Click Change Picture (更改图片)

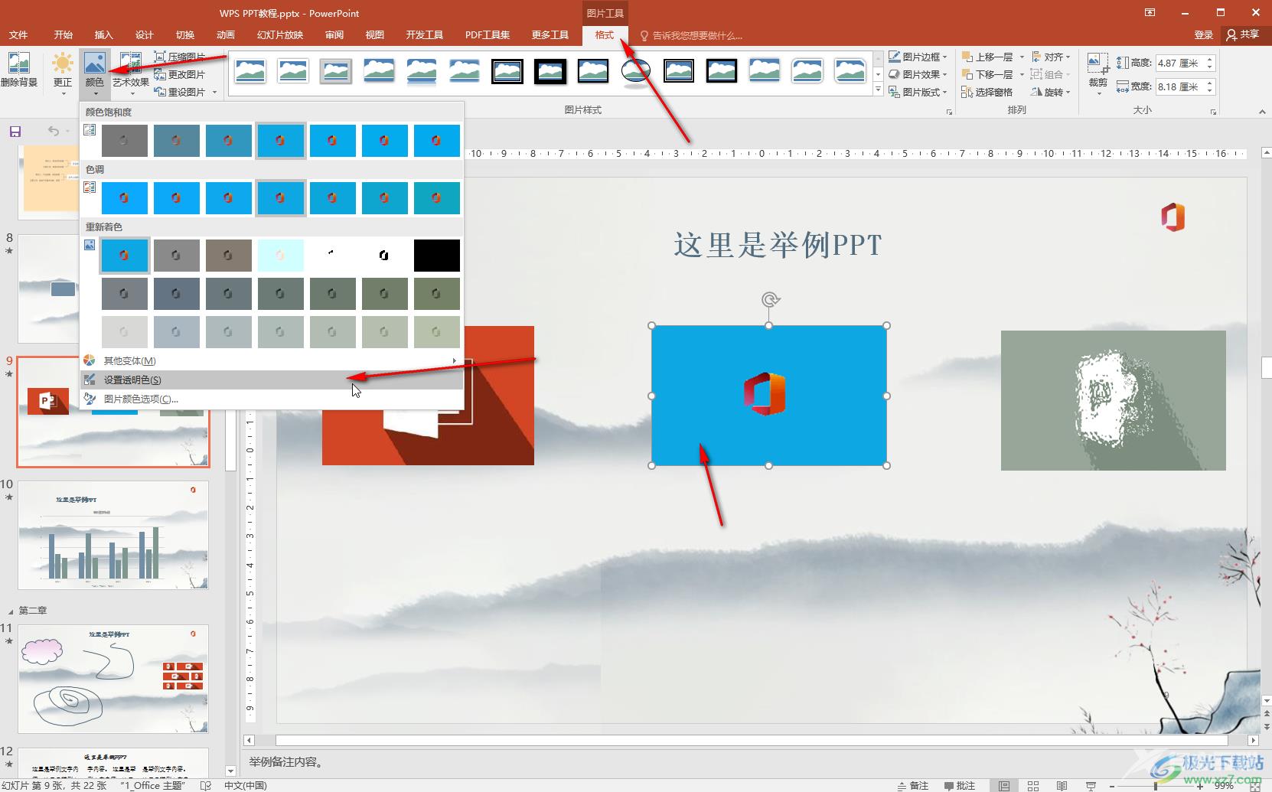click(180, 74)
